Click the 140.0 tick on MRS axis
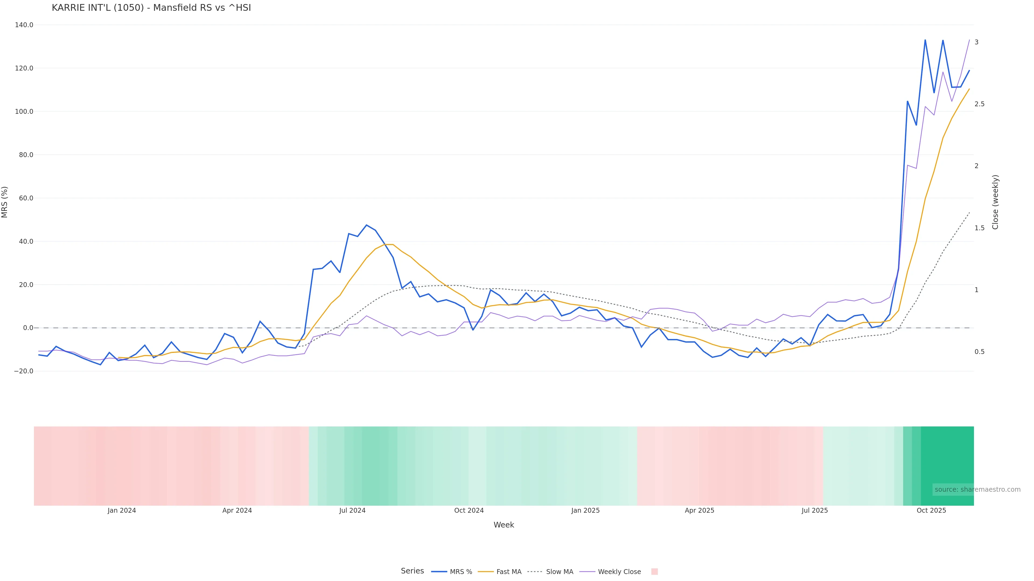This screenshot has width=1034, height=581. (24, 25)
